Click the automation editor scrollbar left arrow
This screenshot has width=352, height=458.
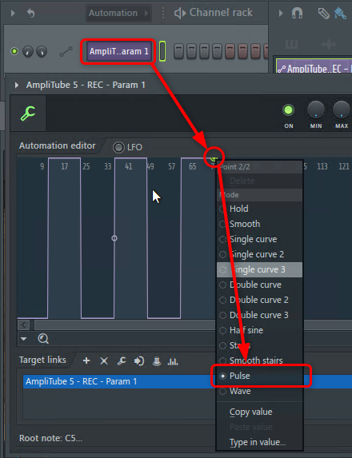[x=24, y=325]
